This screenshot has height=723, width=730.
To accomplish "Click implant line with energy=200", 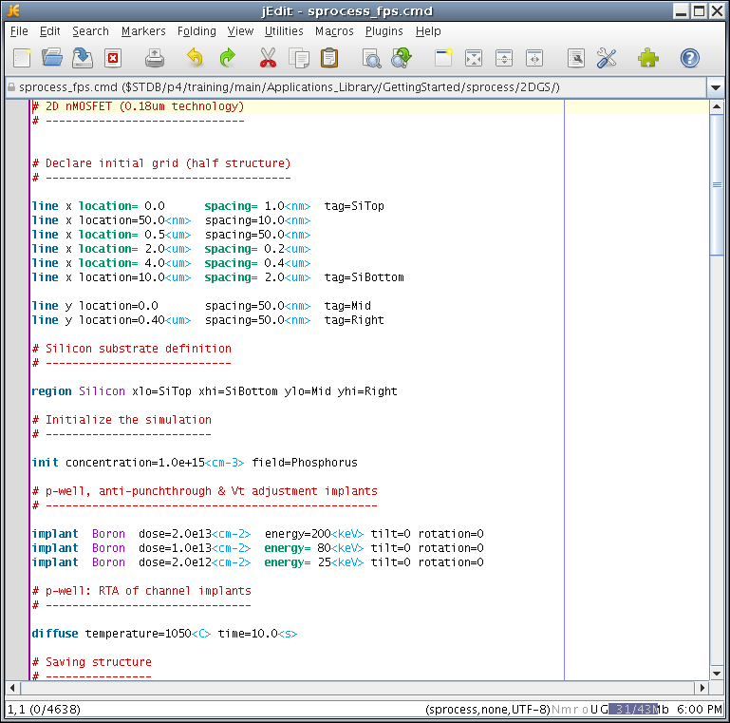I will (x=257, y=534).
